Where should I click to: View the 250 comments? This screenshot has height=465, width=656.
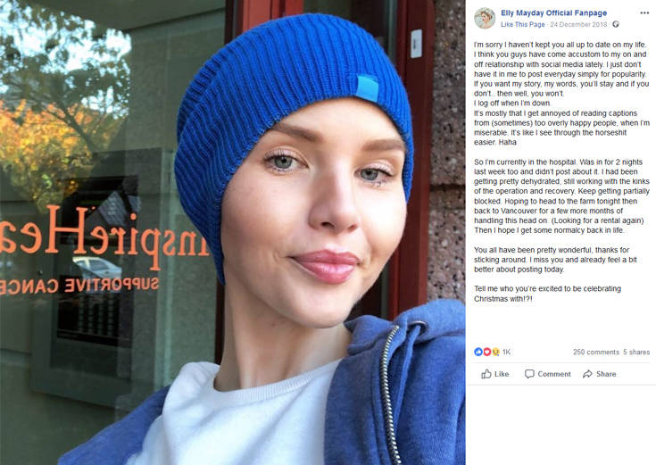click(x=596, y=352)
